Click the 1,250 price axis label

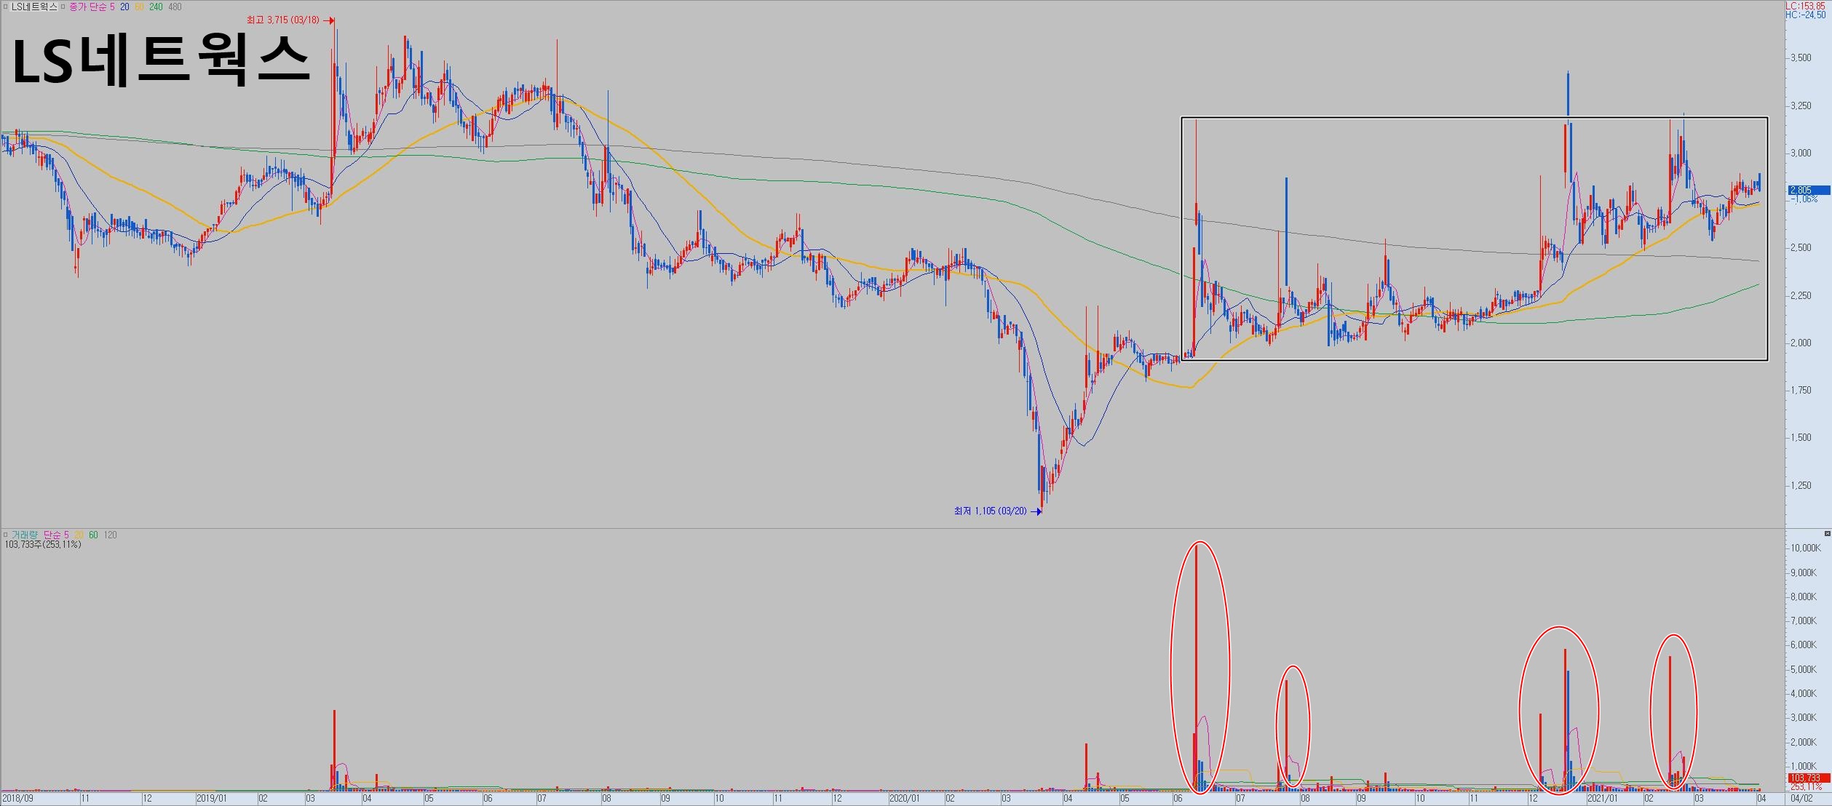coord(1801,486)
